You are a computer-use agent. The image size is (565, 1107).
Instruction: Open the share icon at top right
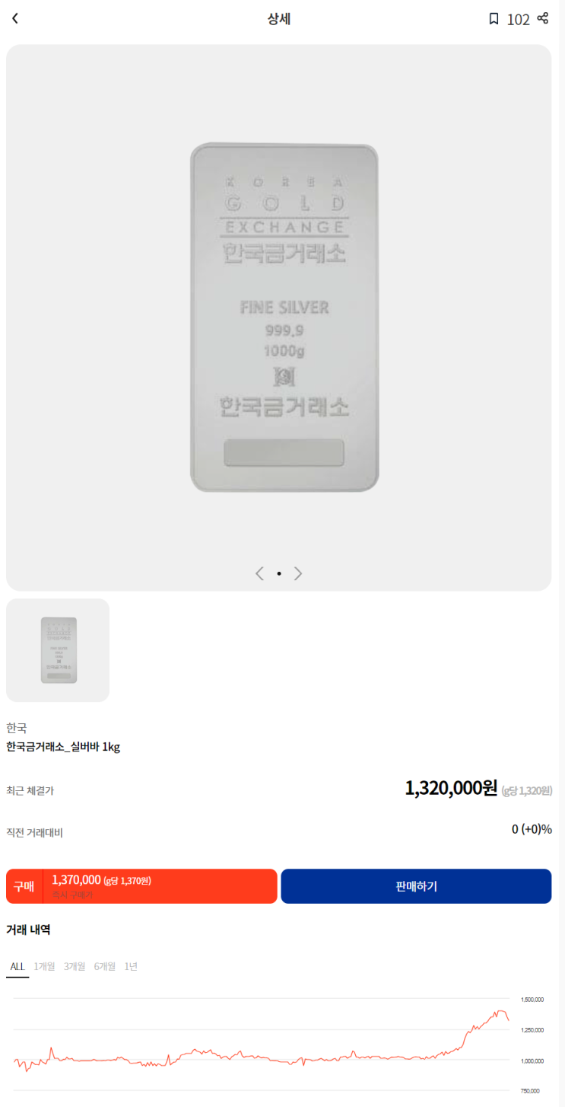[x=542, y=18]
